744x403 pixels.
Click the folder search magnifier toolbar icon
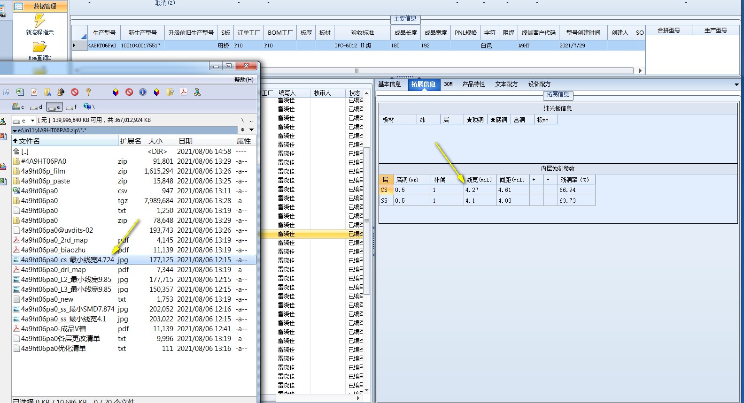tap(170, 92)
